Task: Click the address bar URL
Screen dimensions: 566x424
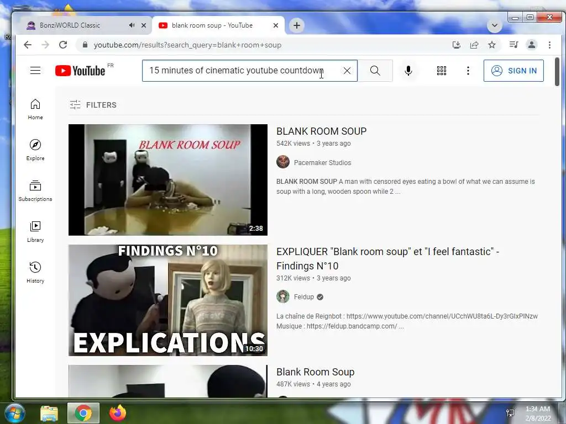Action: coord(188,45)
